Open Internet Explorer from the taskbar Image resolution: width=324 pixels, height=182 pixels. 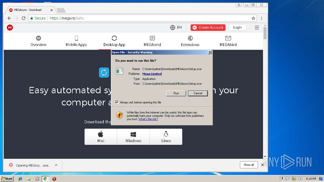(20, 179)
